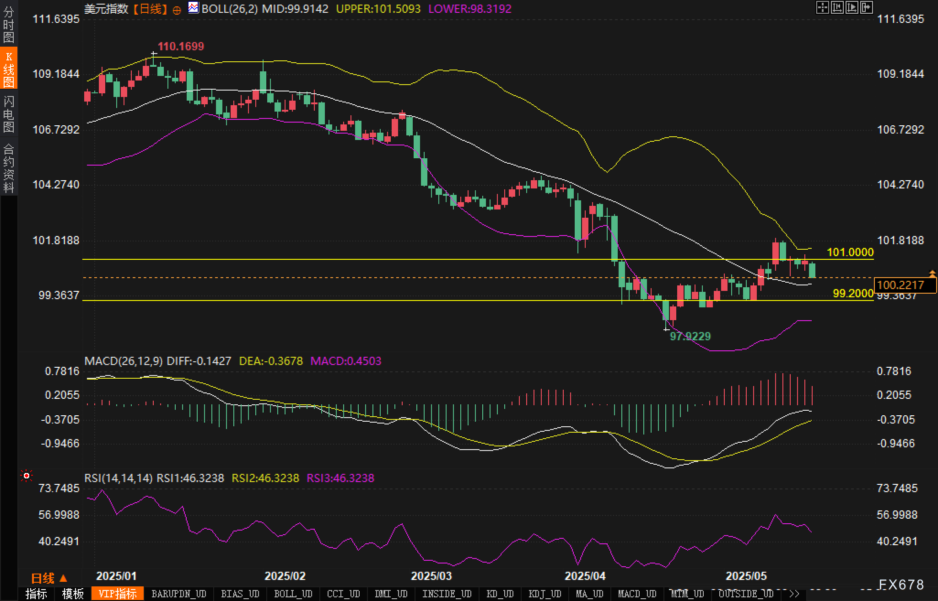Image resolution: width=938 pixels, height=601 pixels.
Task: Click the red sun marker beside RSI panel
Action: (x=27, y=476)
